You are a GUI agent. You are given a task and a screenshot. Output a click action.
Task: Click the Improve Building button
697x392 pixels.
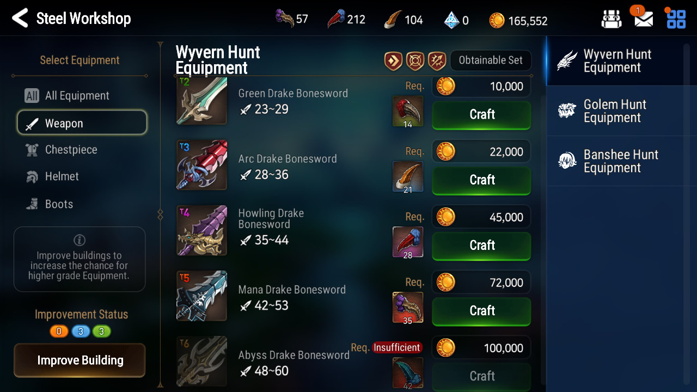80,360
